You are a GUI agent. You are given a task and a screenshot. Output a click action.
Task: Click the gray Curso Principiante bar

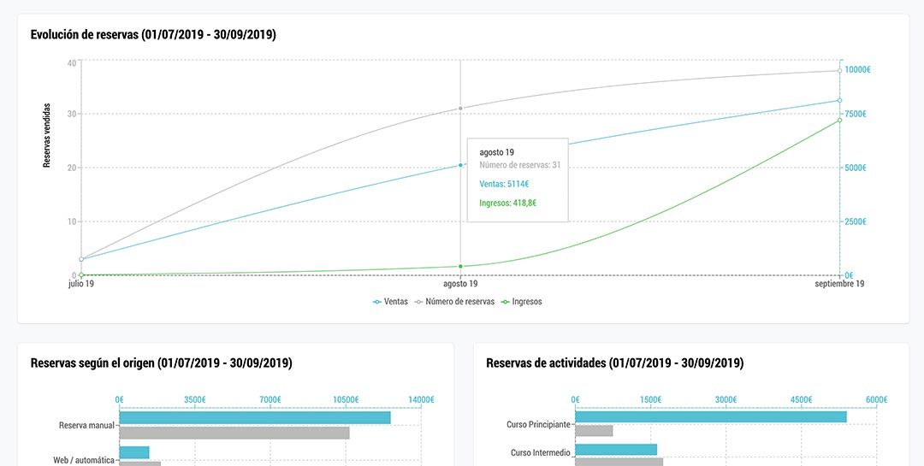point(594,431)
